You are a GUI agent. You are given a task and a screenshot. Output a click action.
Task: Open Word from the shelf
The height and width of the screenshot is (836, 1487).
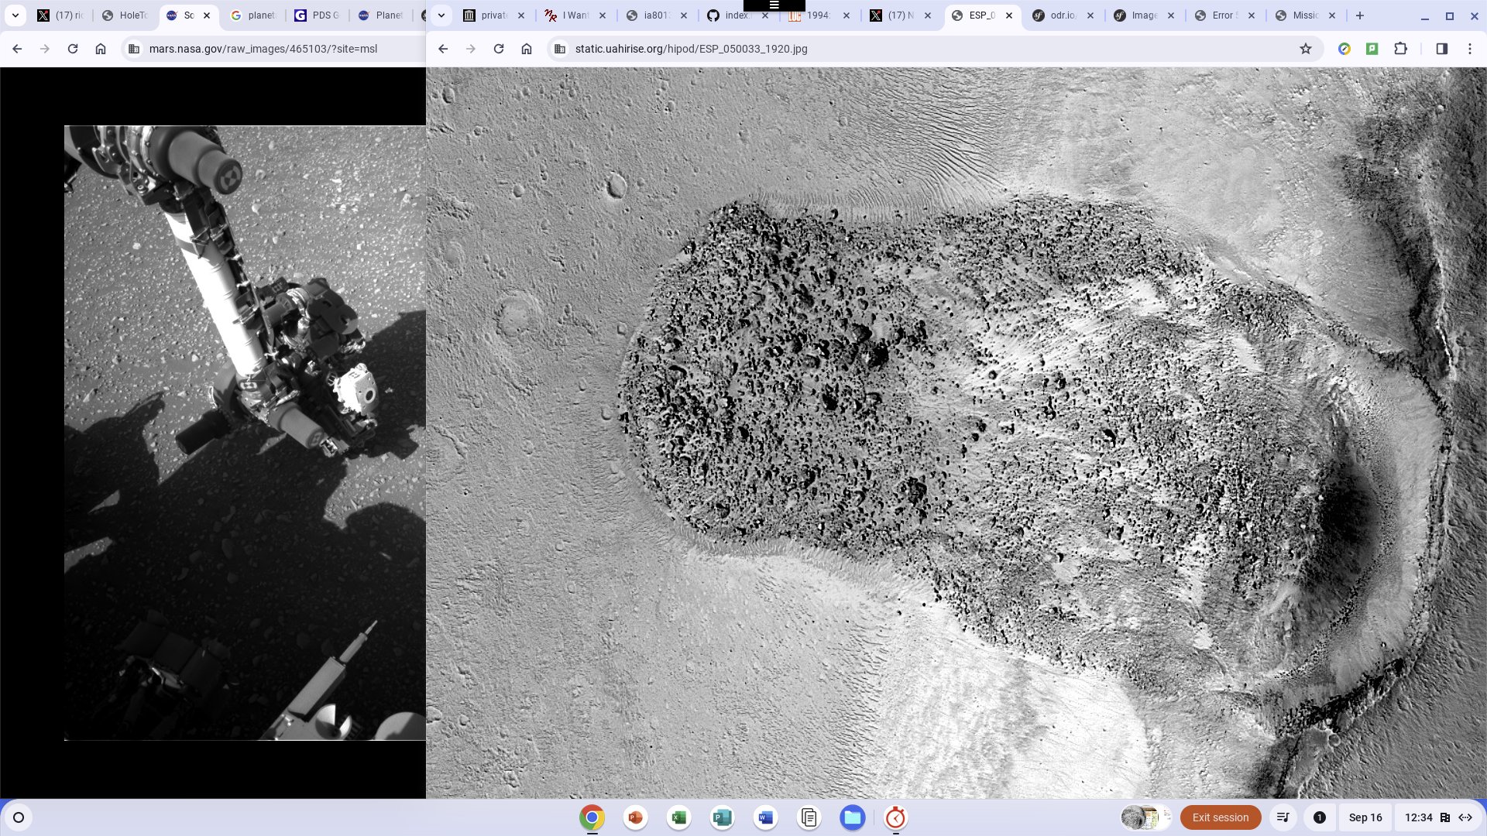pyautogui.click(x=766, y=817)
